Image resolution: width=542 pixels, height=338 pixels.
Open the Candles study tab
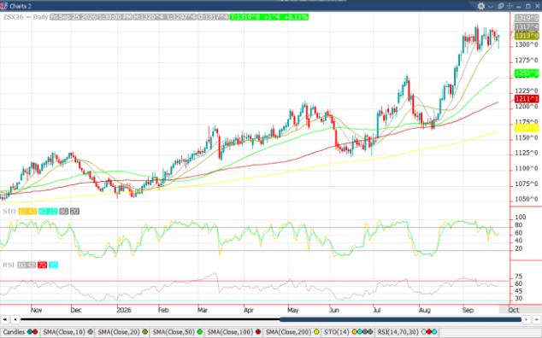(20, 332)
